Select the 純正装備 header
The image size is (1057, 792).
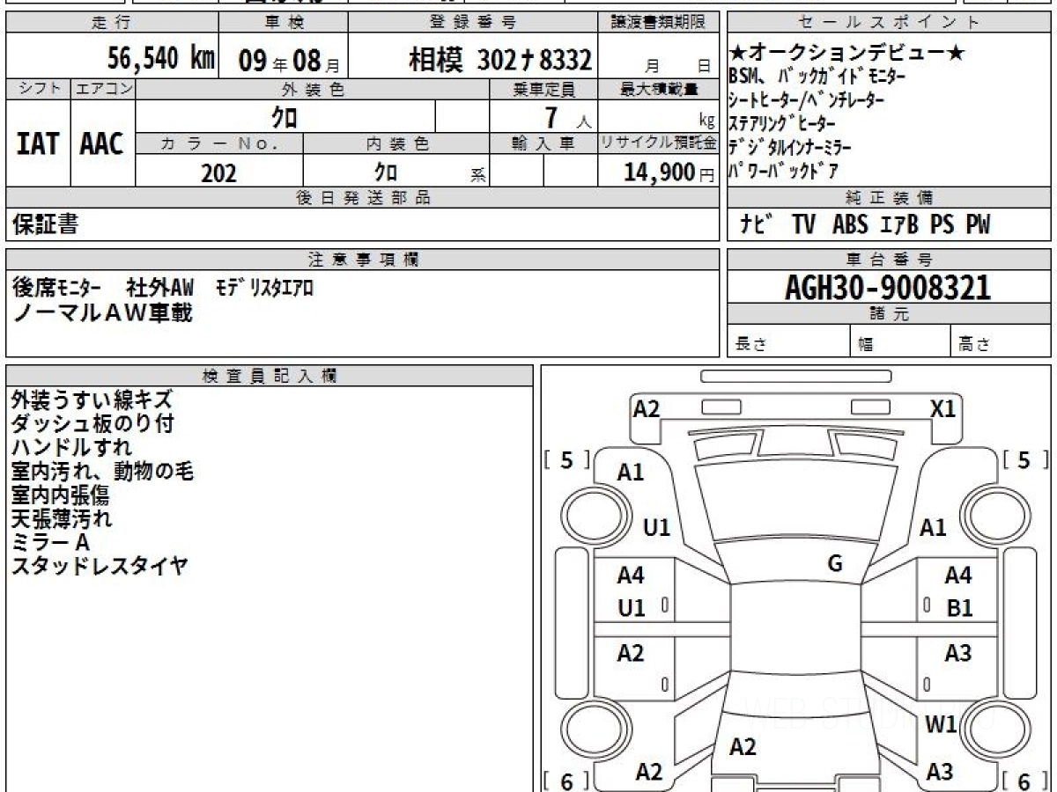pos(888,198)
